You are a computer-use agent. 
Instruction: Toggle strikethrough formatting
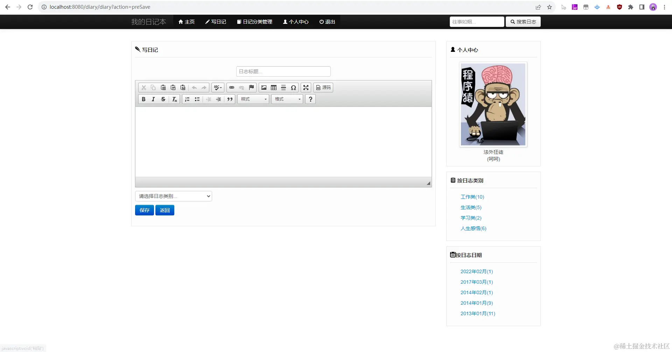tap(163, 99)
